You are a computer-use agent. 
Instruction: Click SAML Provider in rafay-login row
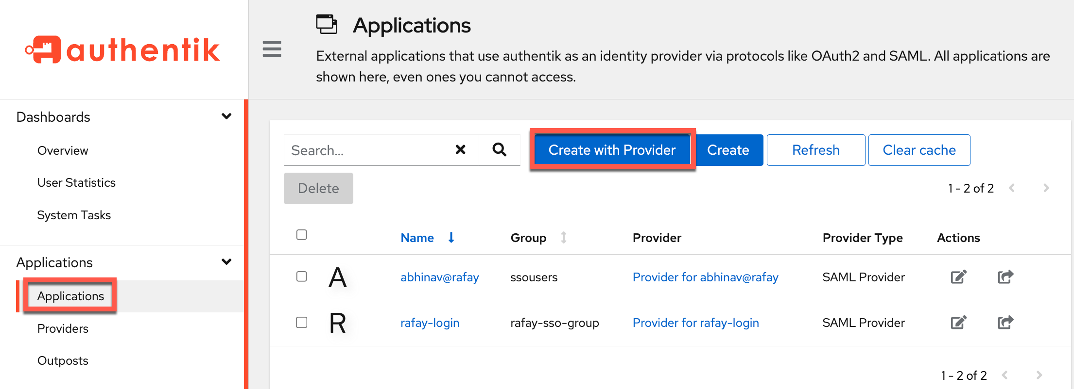(x=864, y=323)
